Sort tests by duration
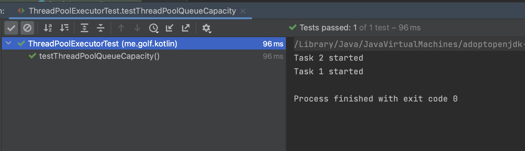This screenshot has width=525, height=151. 64,28
